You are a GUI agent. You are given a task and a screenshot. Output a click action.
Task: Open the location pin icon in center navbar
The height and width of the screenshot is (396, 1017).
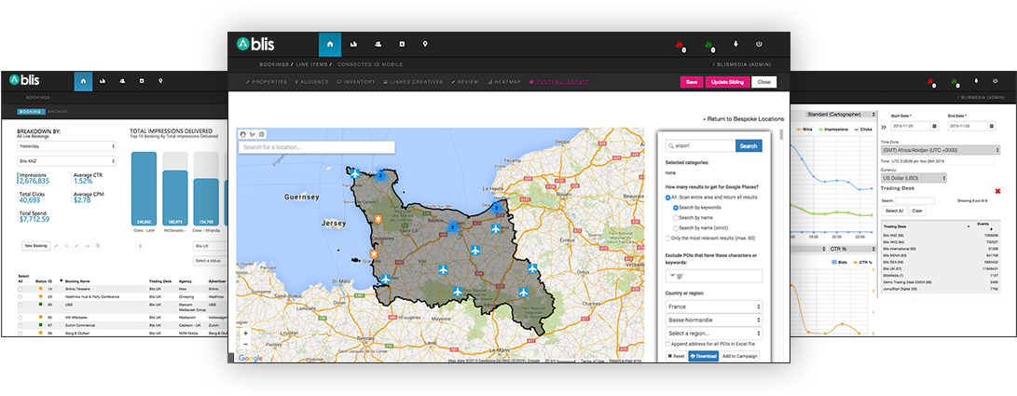[x=425, y=44]
